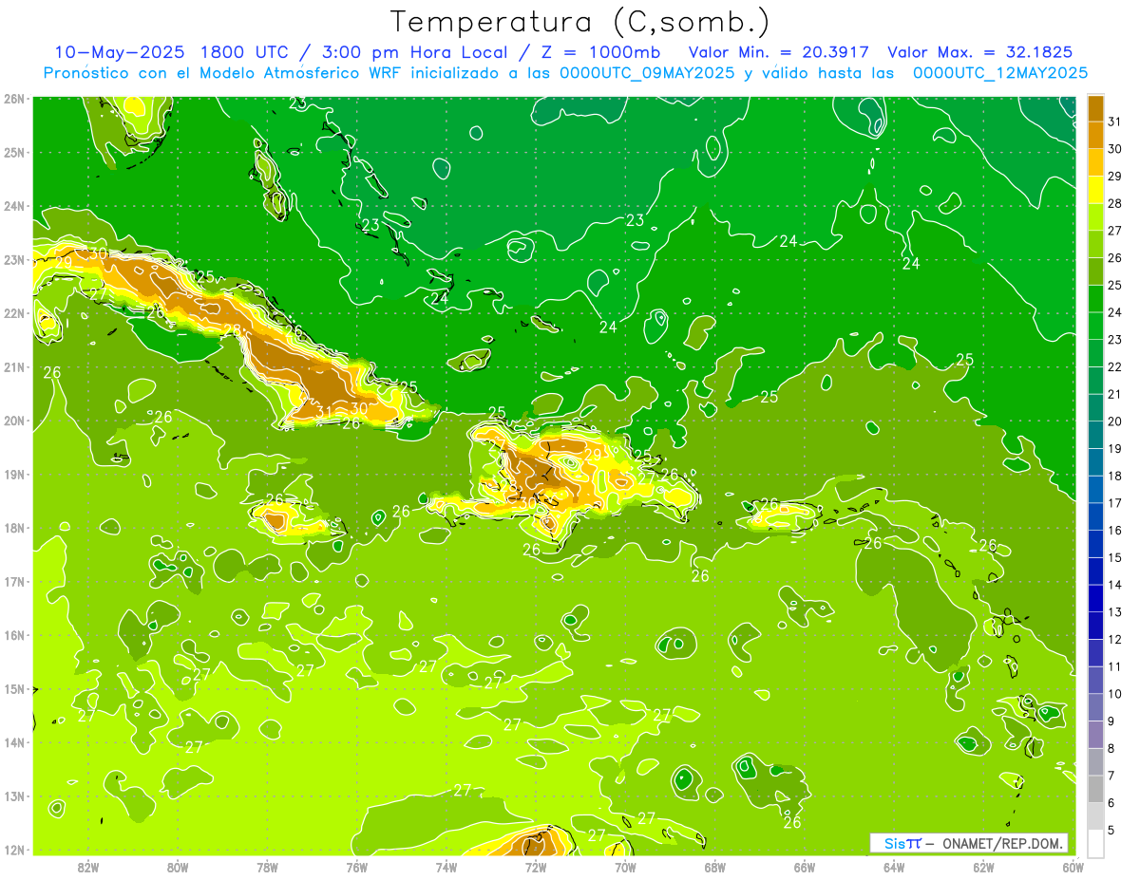The width and height of the screenshot is (1140, 880).
Task: Click the color scale label 31
Action: pos(1115,122)
